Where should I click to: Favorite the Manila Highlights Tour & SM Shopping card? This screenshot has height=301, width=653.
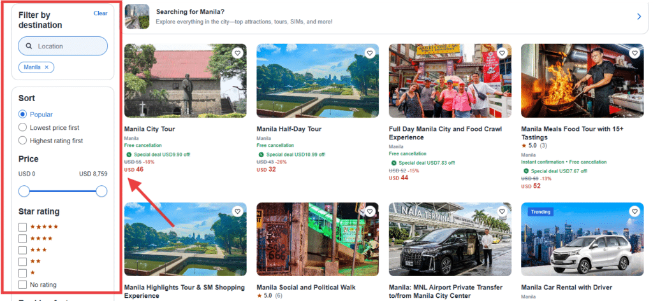[x=237, y=212]
